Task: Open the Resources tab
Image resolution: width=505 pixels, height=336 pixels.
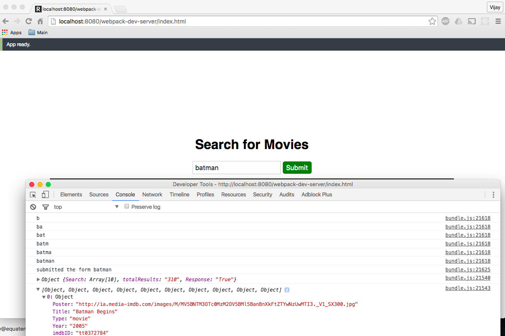Action: click(x=233, y=195)
